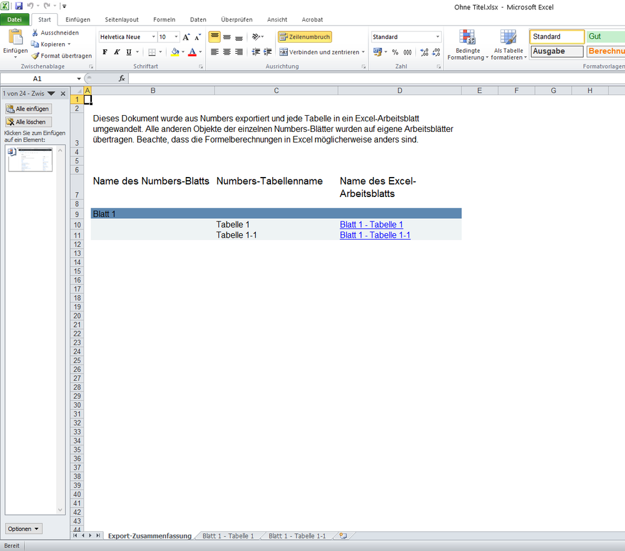The height and width of the screenshot is (551, 625).
Task: Apply thousands separator 000 format
Action: tap(407, 52)
